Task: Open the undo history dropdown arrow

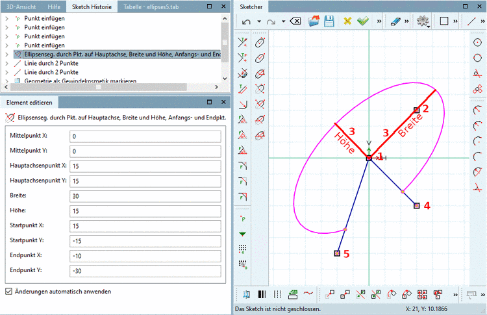Action: pyautogui.click(x=259, y=21)
